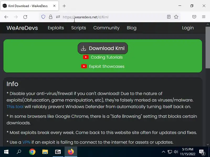Open File Explorer from taskbar
This screenshot has height=157, width=210.
pos(45,152)
